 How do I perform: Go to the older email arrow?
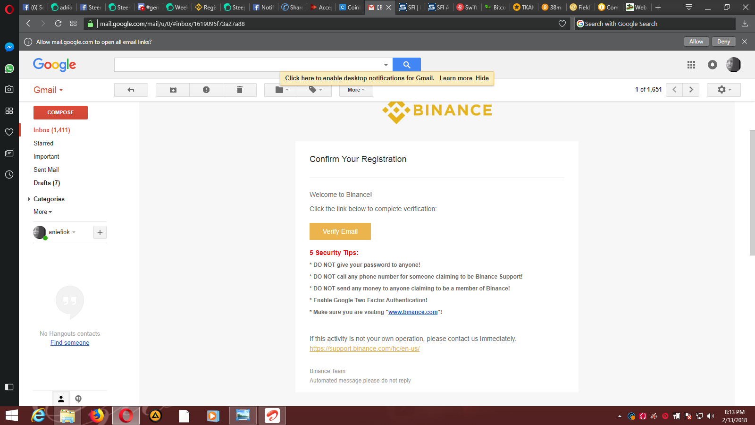pos(691,90)
